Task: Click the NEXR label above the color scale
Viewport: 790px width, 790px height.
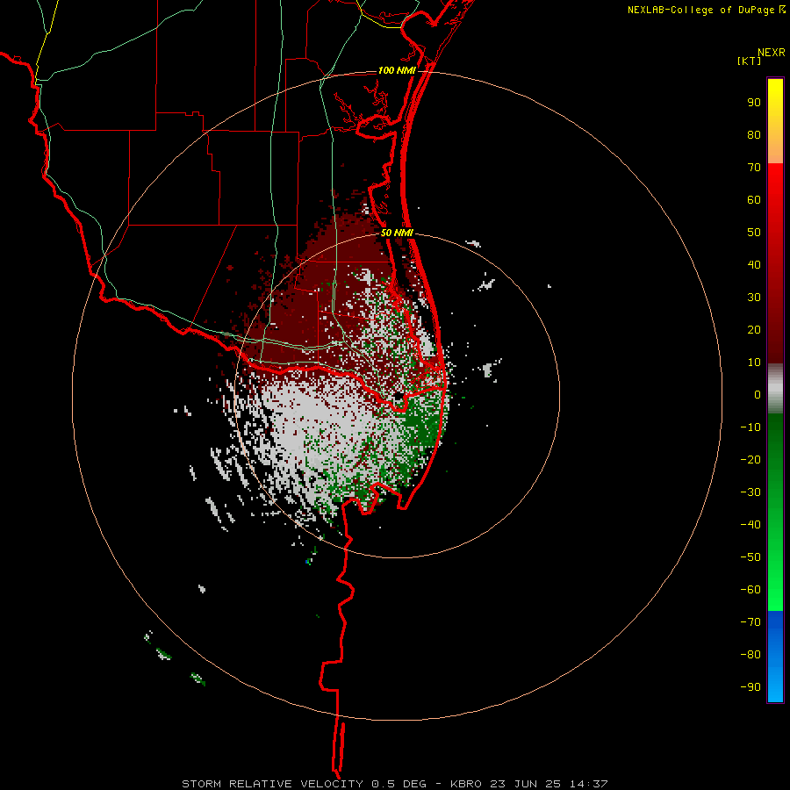Action: point(772,53)
